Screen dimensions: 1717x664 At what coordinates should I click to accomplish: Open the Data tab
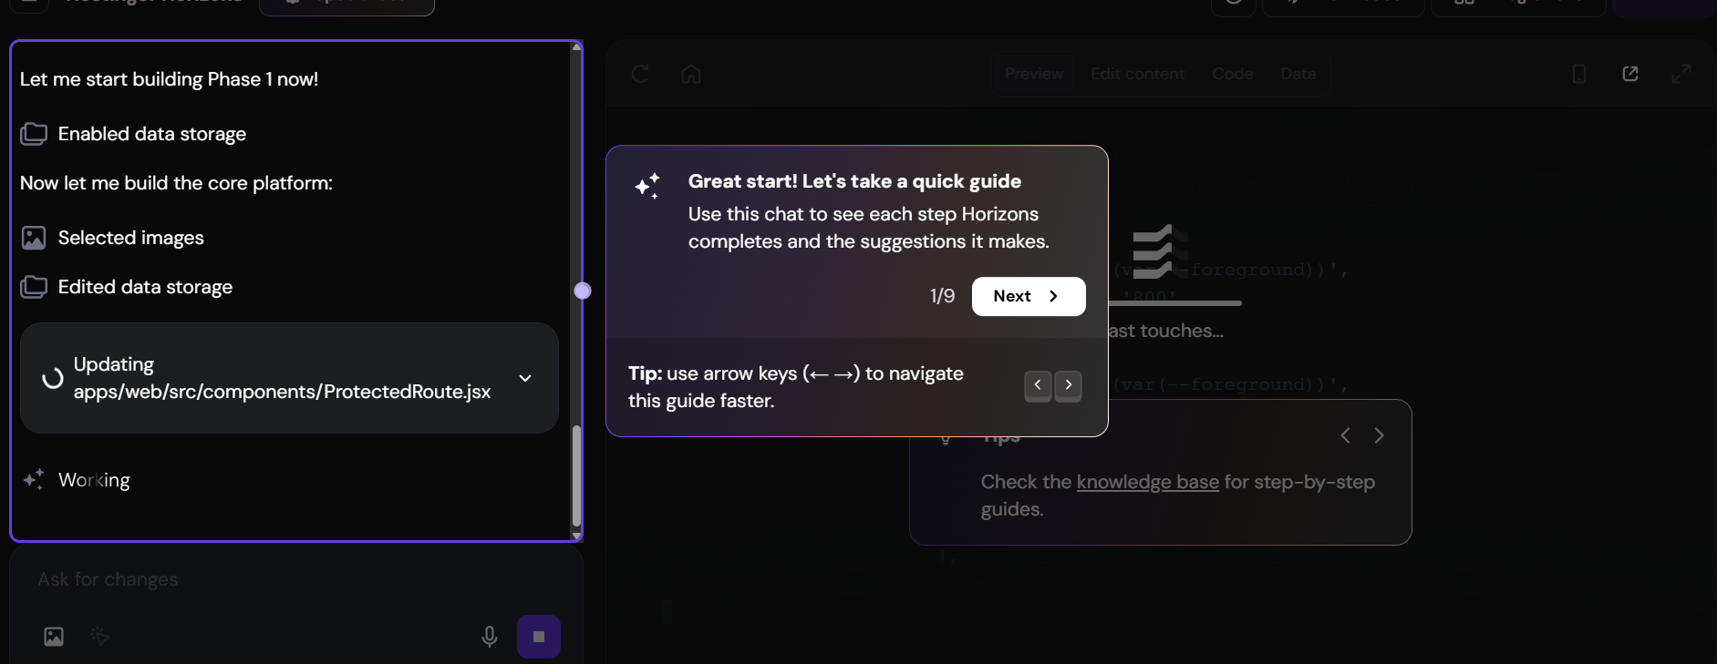[x=1298, y=74]
